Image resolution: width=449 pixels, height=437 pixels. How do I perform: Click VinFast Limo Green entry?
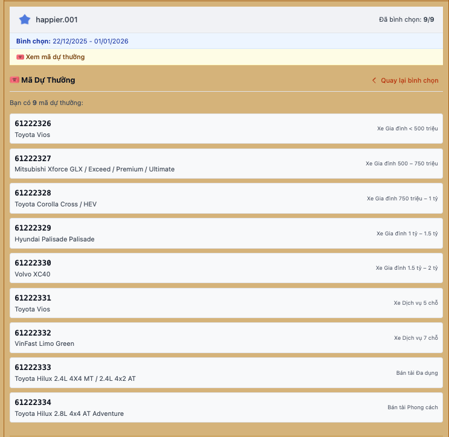(x=45, y=343)
